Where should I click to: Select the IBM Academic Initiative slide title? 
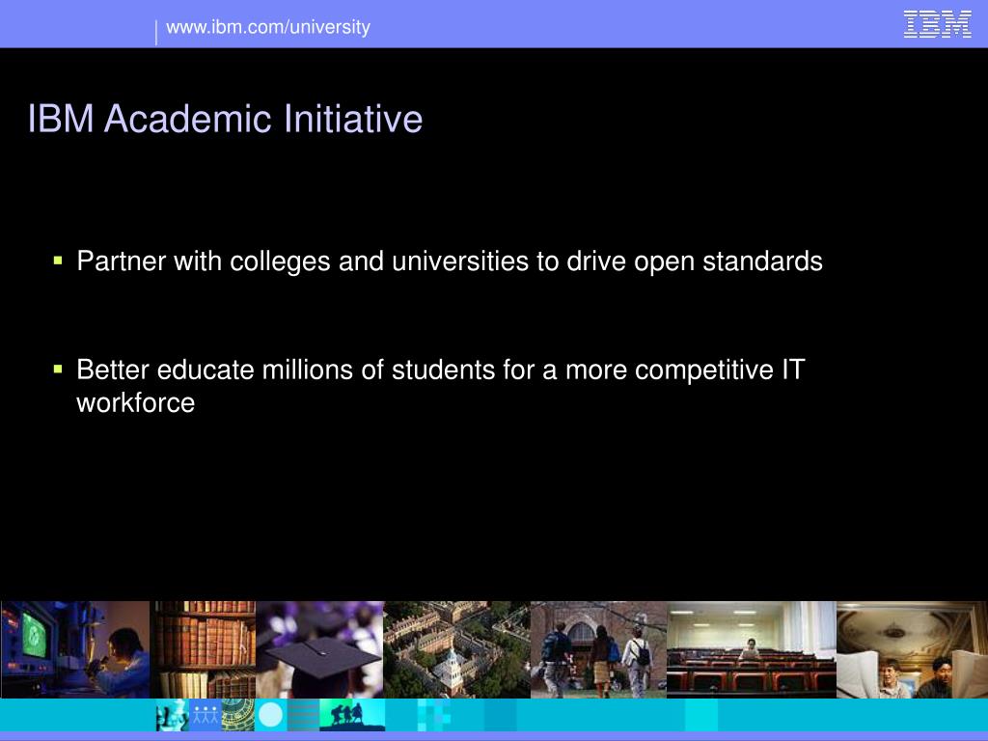pos(225,119)
